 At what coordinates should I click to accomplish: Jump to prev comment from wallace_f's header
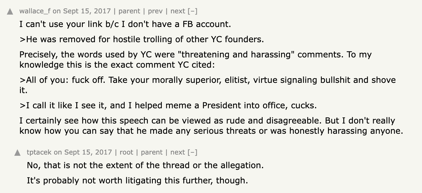coord(155,11)
